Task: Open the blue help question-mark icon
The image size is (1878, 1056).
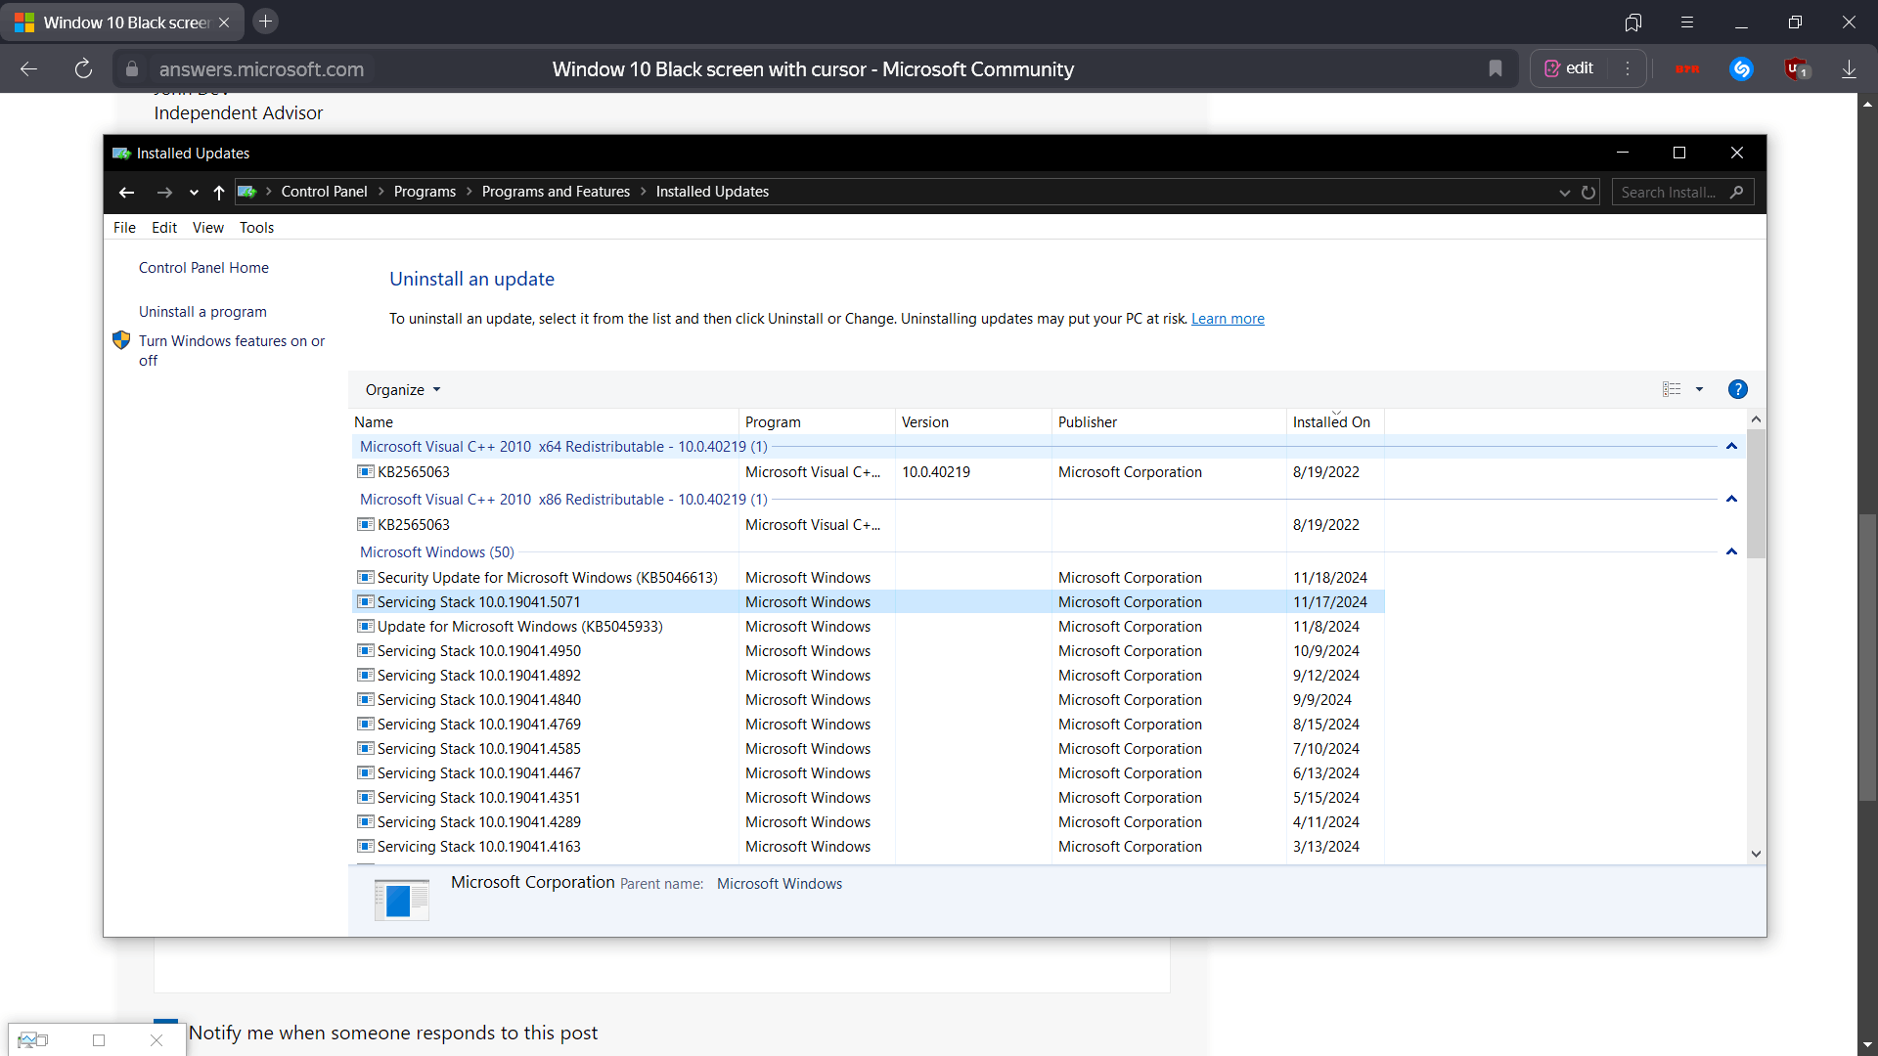Action: [x=1737, y=389]
